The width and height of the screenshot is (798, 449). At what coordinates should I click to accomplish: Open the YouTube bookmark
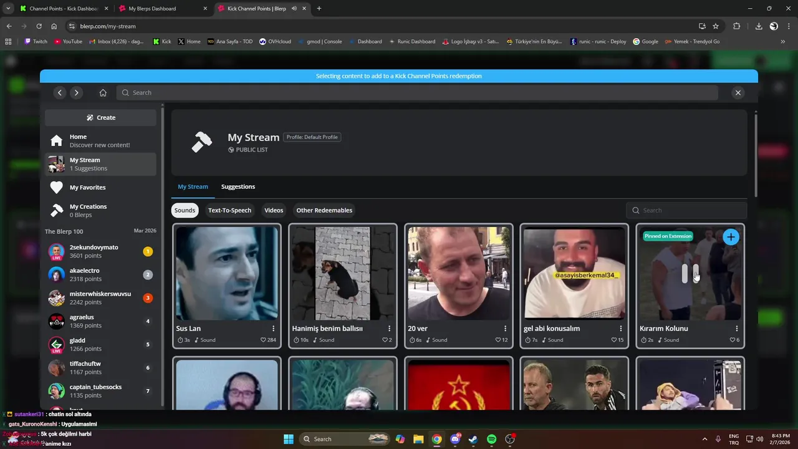tap(68, 42)
